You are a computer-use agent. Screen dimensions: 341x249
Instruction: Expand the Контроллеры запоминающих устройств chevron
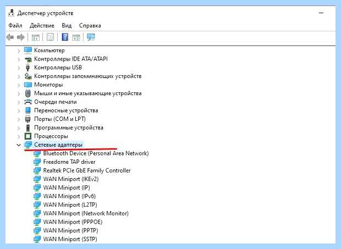pyautogui.click(x=19, y=76)
